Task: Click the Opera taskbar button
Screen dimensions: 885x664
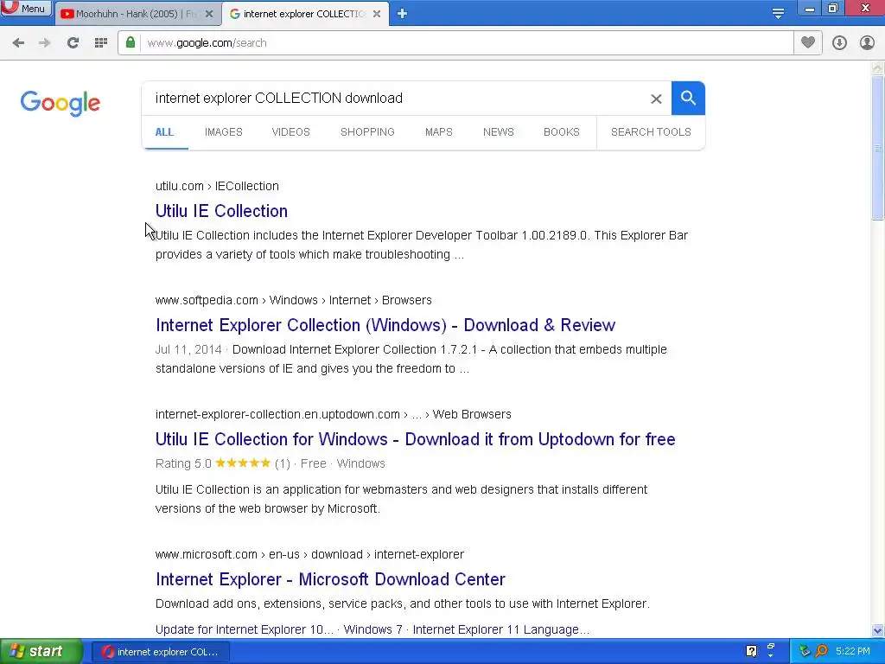Action: [160, 652]
